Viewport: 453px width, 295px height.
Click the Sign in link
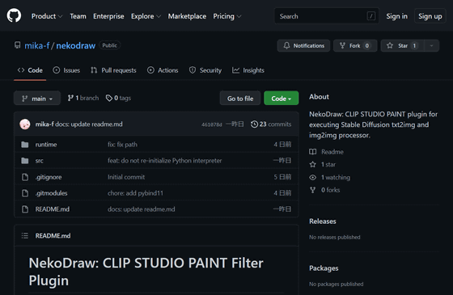pyautogui.click(x=397, y=16)
